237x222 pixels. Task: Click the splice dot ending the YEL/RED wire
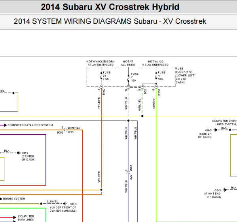tap(101, 190)
